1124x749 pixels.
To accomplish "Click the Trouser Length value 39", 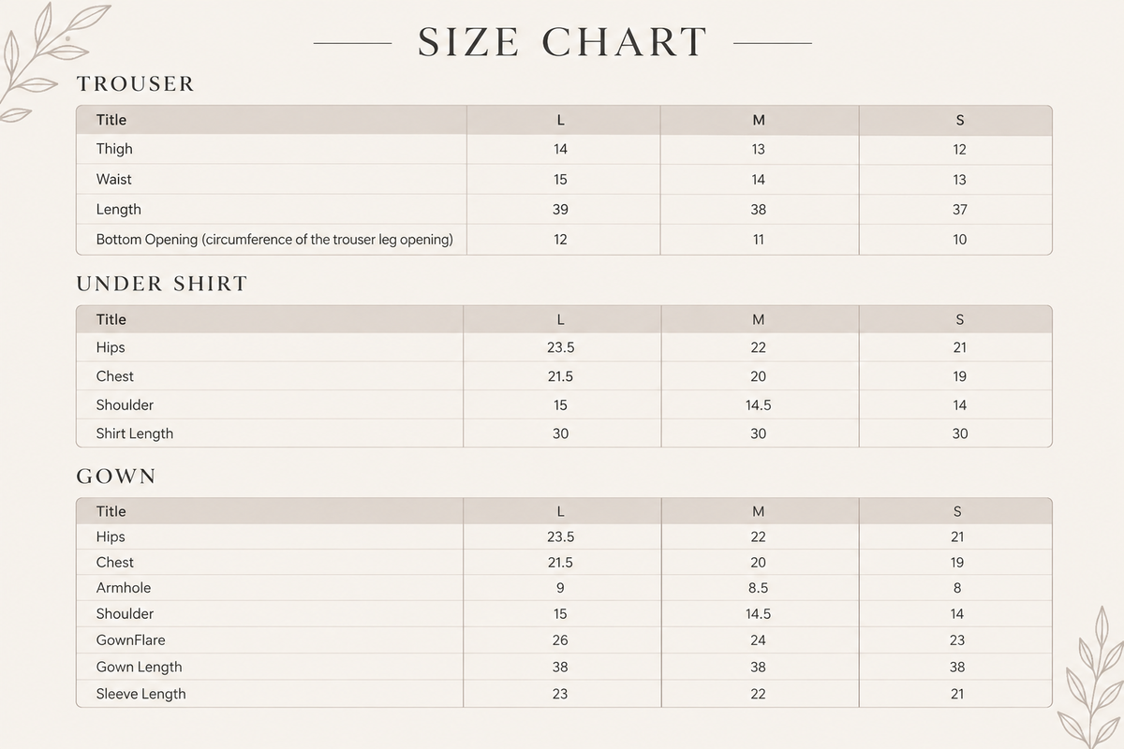I will [560, 210].
